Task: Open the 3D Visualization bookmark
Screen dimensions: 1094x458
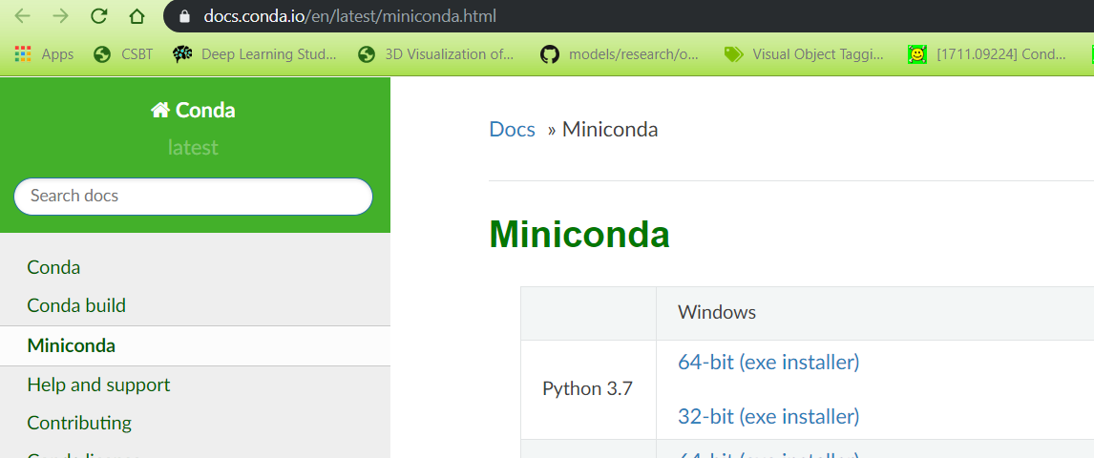Action: 436,53
